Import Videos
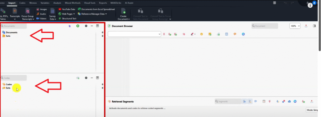Viewport: 321px width, 117px height. 42,19
